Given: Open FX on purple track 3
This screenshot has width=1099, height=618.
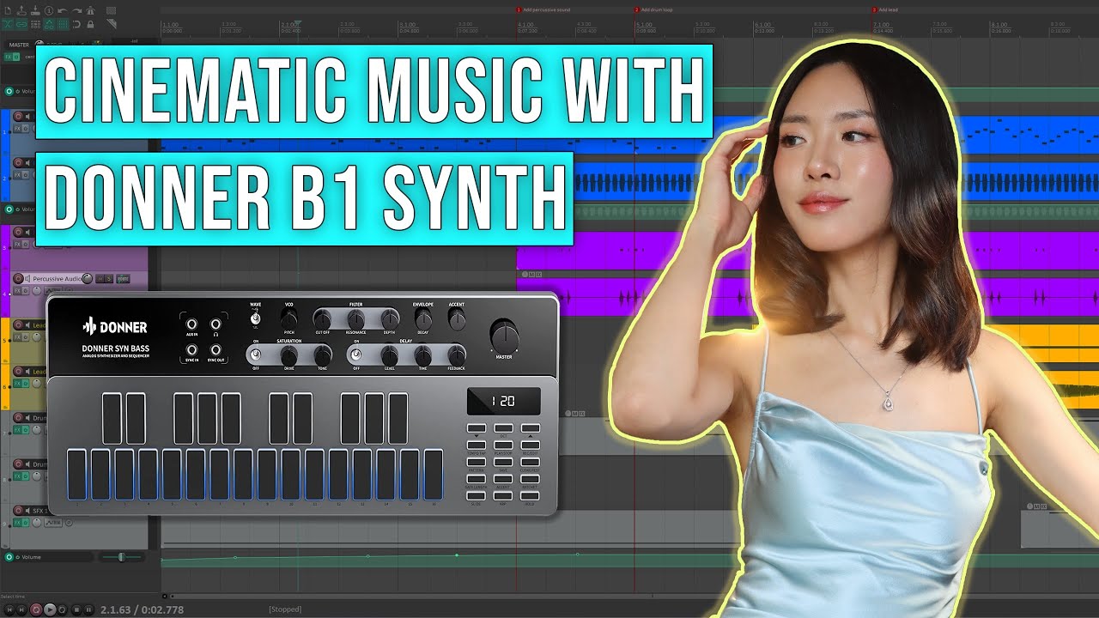Looking at the screenshot, I should pos(17,245).
